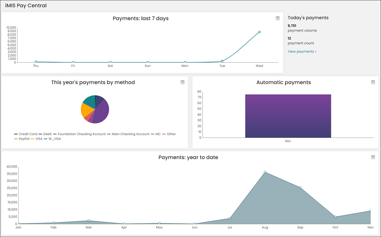Show table view for Automatic payments chart
The image size is (381, 237).
pos(373,82)
